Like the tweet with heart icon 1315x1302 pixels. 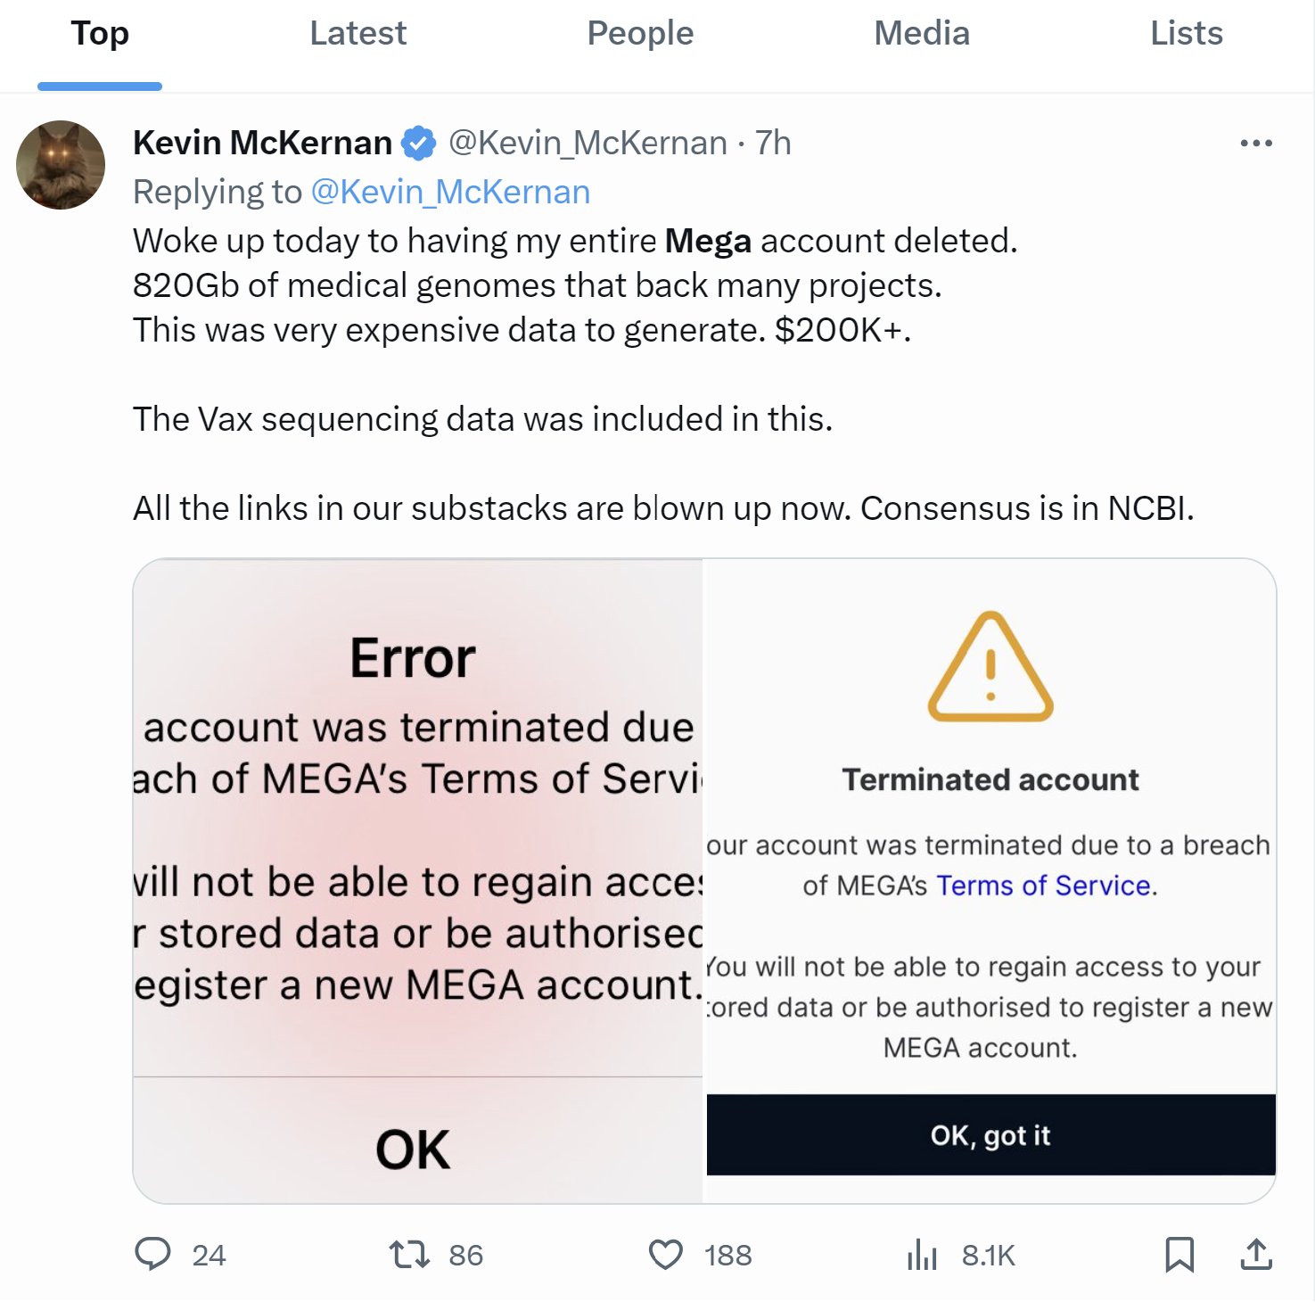click(x=666, y=1255)
